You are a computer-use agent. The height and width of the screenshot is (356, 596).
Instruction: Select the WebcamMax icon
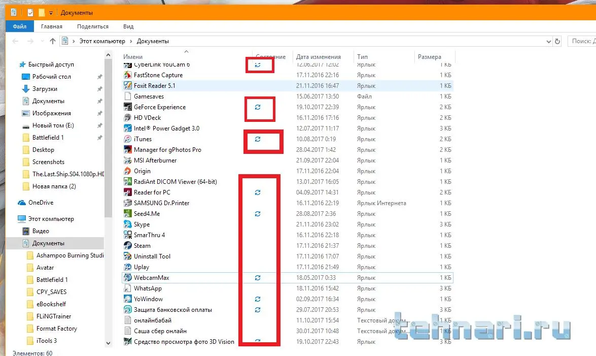coord(128,278)
